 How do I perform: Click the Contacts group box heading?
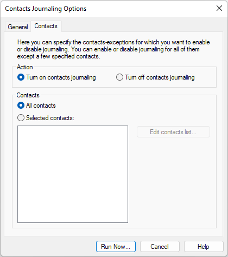click(28, 95)
